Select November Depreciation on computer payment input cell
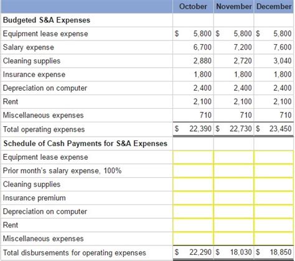Screen dimensions: 295x261 click(233, 211)
